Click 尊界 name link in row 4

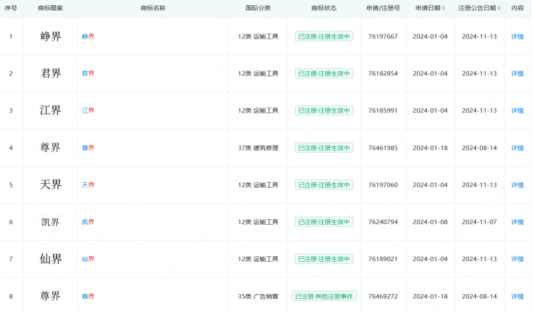click(88, 148)
